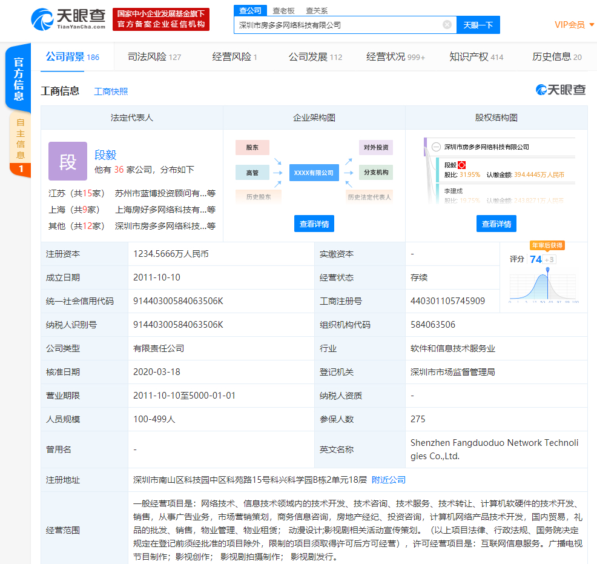Click the 年审后获得 orange tag
Viewport: 597px width, 564px height.
point(547,245)
